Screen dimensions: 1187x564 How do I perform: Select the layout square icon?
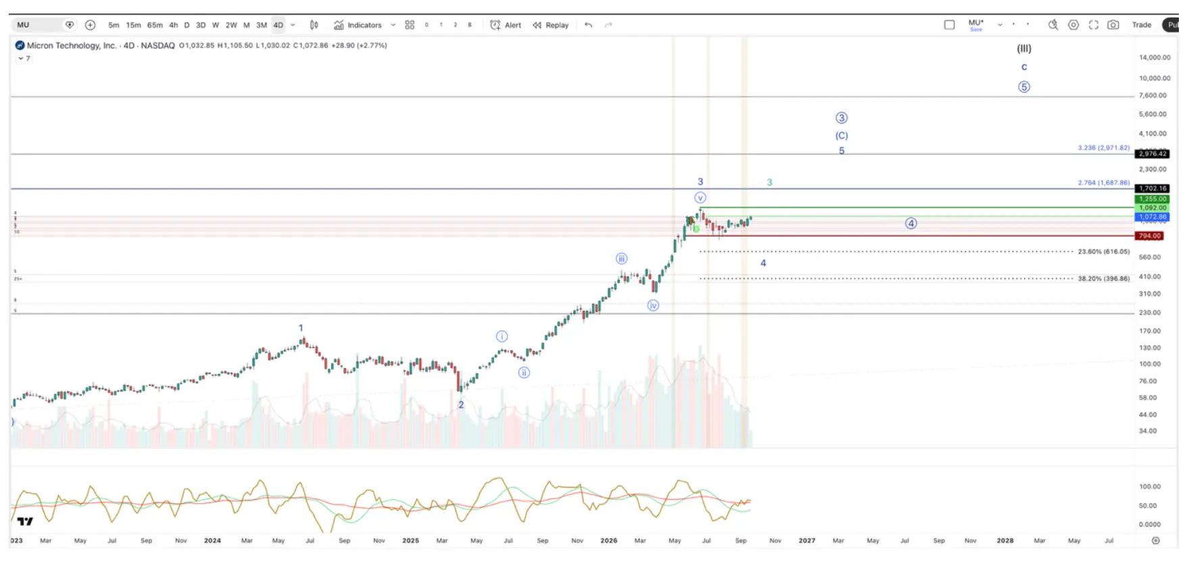[x=950, y=25]
